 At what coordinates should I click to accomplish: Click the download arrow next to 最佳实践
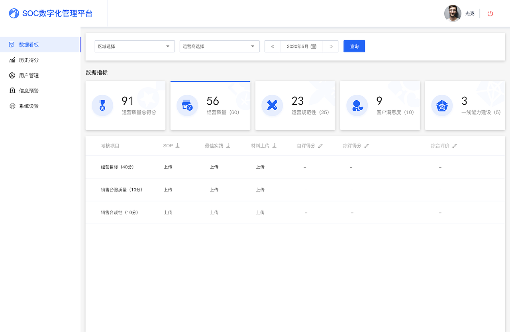click(x=228, y=146)
